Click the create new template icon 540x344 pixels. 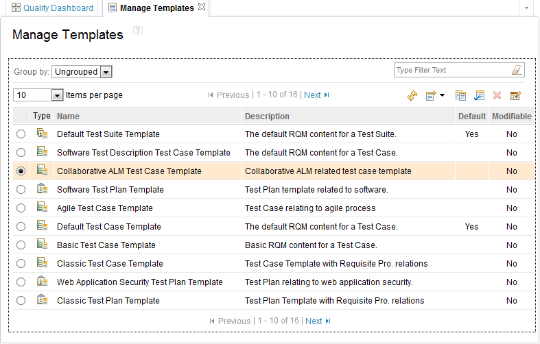[431, 95]
